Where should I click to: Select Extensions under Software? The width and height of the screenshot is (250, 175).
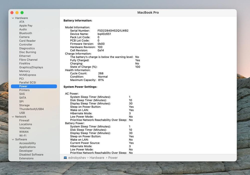pyautogui.click(x=26, y=158)
